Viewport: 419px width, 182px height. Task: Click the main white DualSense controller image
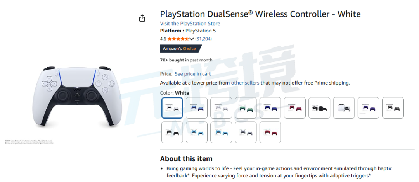77,97
